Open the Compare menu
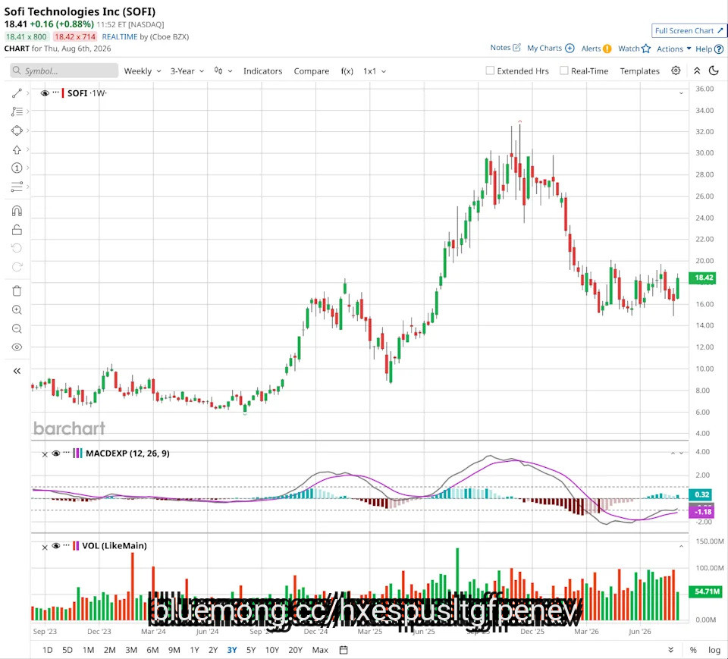This screenshot has width=728, height=659. click(312, 71)
